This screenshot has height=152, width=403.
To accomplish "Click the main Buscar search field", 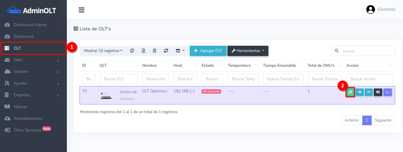I will [x=367, y=51].
